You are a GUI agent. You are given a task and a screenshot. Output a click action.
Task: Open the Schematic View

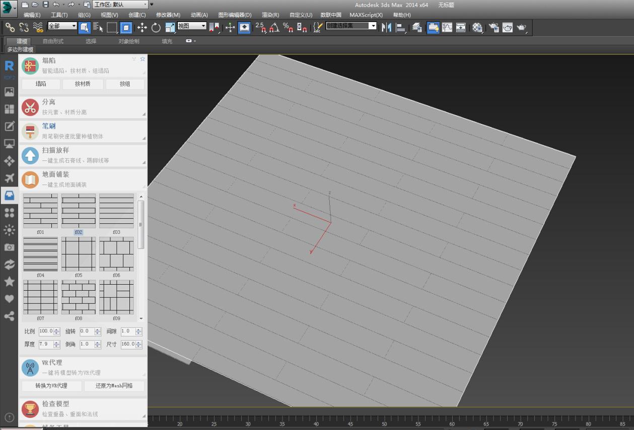[461, 27]
